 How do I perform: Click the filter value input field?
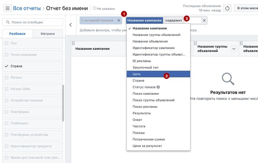pos(193,21)
